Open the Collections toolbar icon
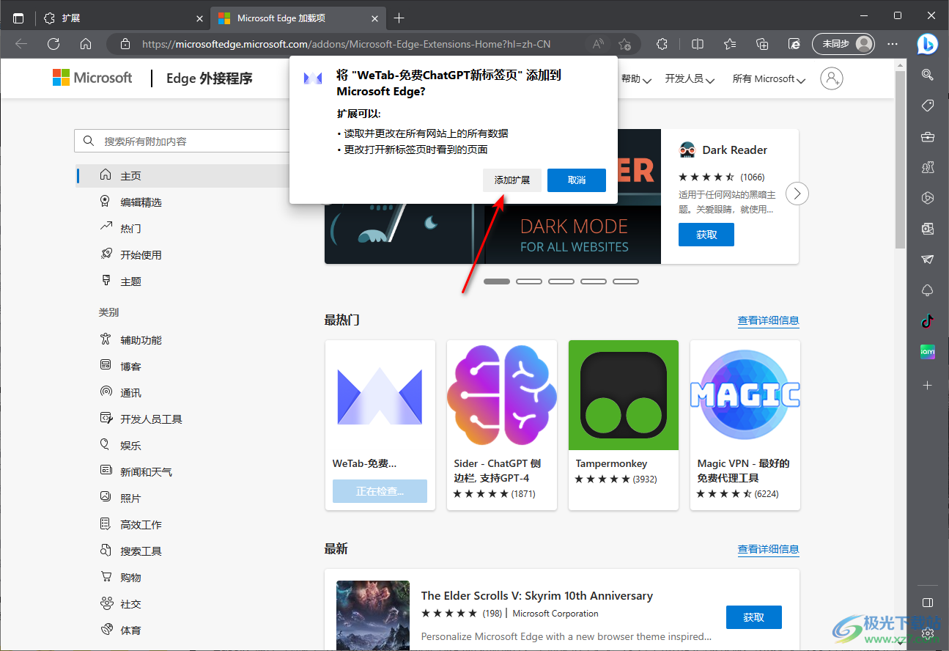 coord(762,44)
